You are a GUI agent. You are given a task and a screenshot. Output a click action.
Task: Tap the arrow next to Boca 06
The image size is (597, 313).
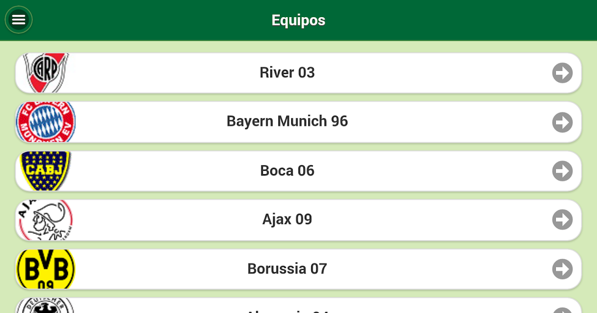(x=562, y=171)
